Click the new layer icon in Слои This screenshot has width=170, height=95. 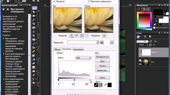point(138,37)
